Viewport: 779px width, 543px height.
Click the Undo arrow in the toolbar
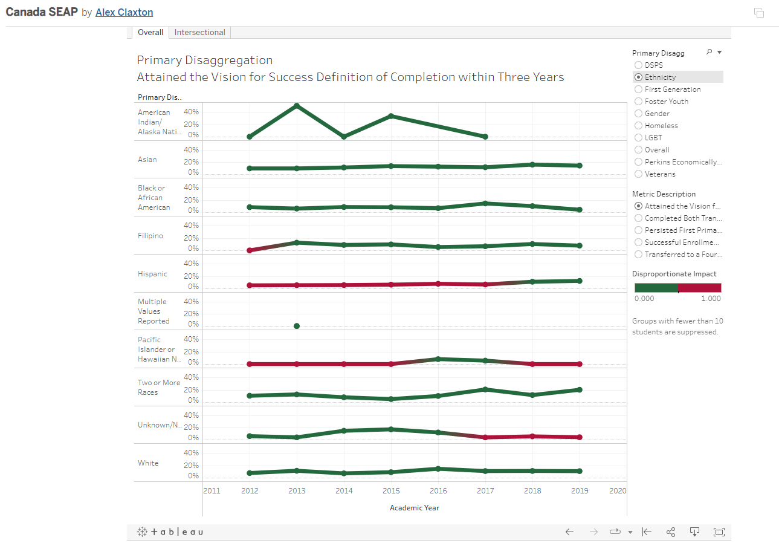(569, 532)
